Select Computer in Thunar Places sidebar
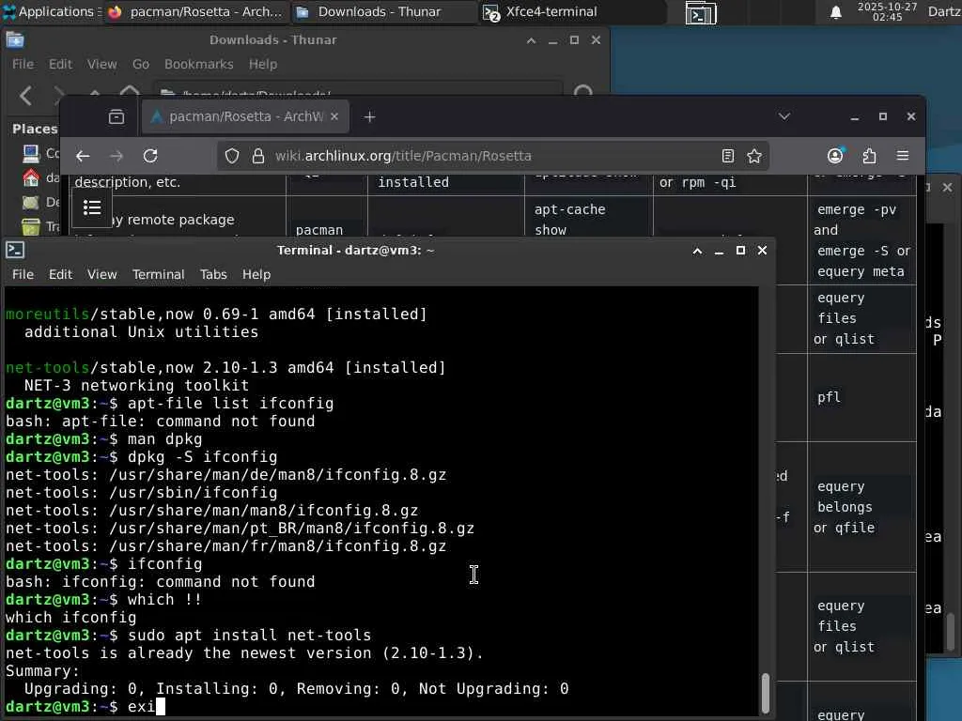Screen dimensions: 962x721 (40, 153)
